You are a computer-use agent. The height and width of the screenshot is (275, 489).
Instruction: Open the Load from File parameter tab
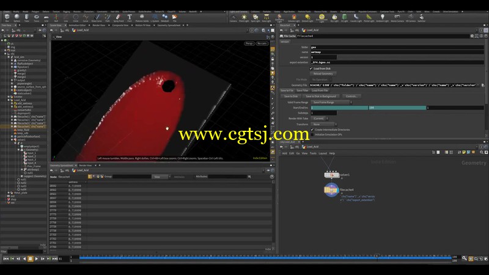(x=320, y=90)
